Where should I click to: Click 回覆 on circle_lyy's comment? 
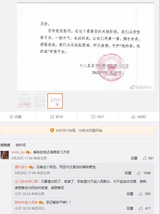[134, 158]
